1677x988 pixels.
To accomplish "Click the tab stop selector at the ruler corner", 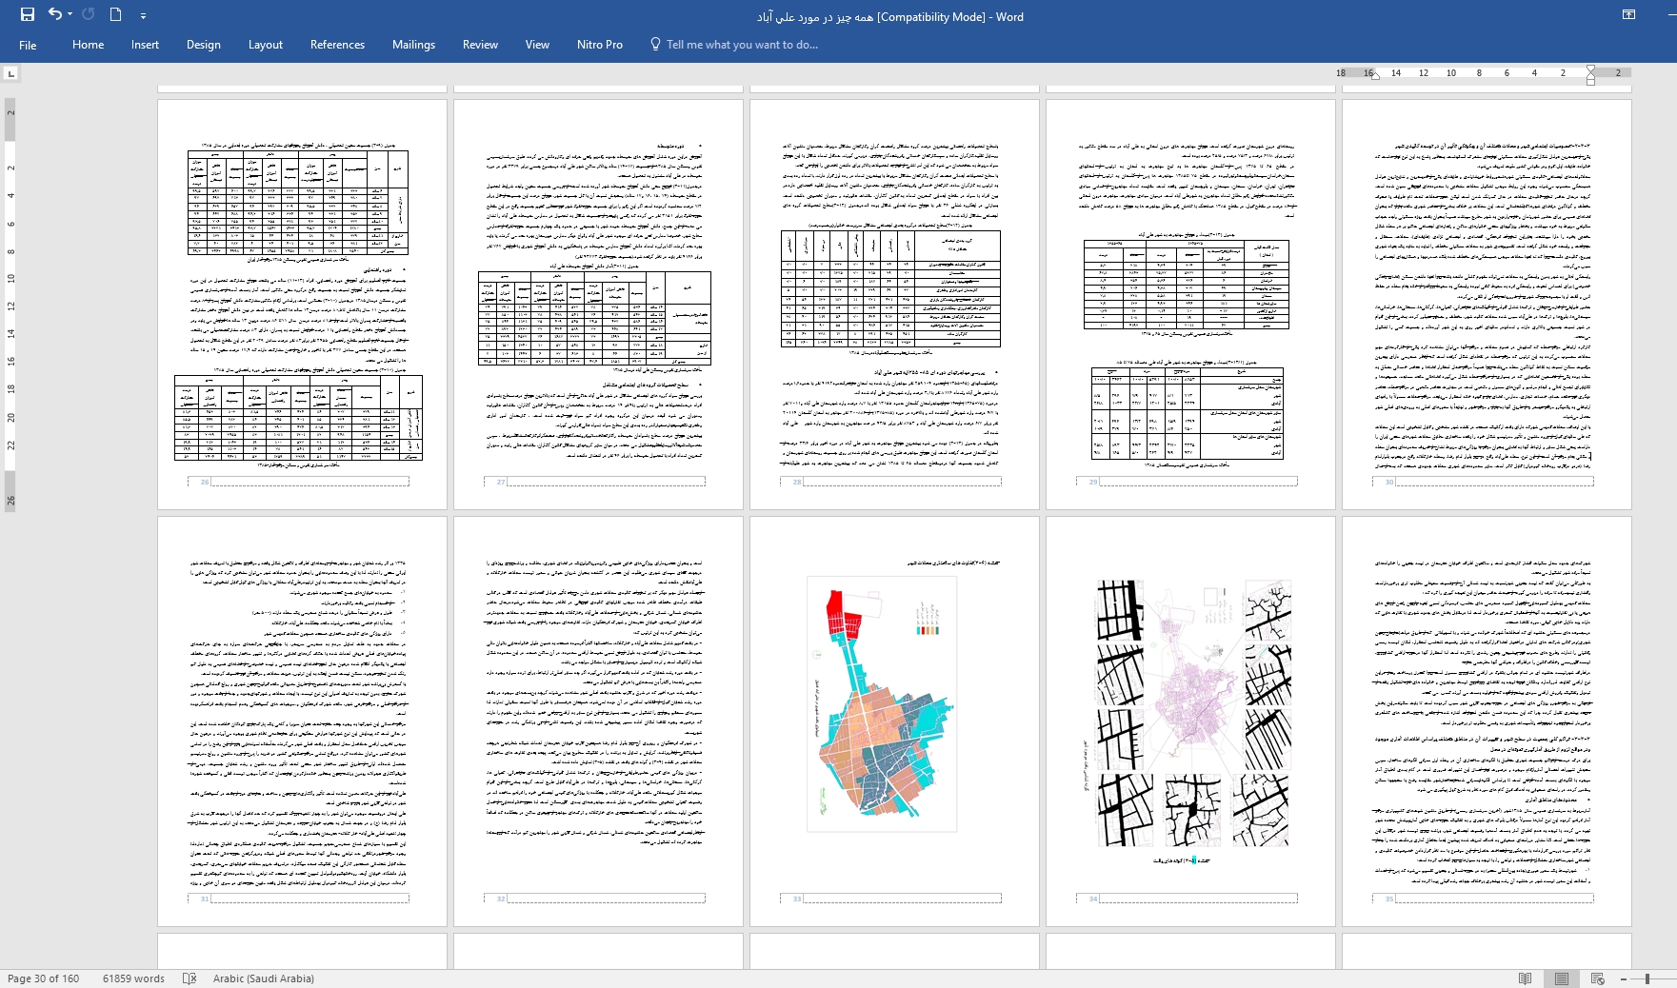I will (10, 73).
